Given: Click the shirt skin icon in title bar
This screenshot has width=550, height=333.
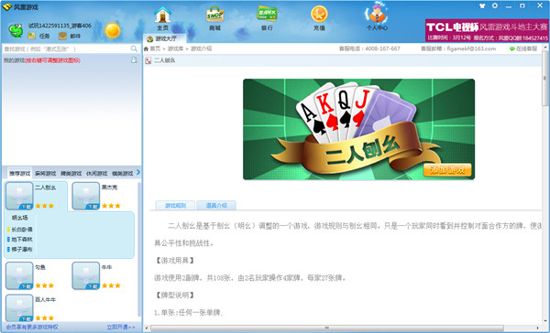Looking at the screenshot, I should 482,5.
